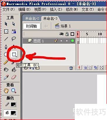Toggle lock all layers padlock icon
Viewport: 107px width, 120px height.
67,34
